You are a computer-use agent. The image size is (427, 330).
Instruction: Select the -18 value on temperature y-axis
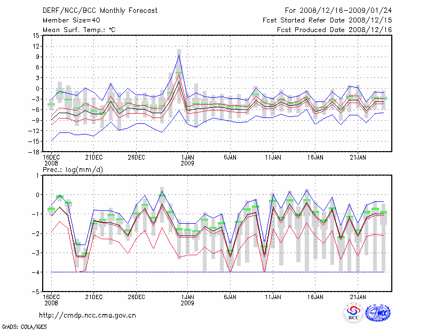[32, 152]
